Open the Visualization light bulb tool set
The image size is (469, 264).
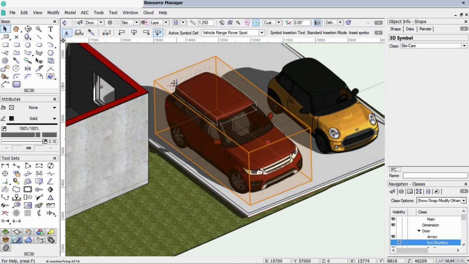pos(51,232)
